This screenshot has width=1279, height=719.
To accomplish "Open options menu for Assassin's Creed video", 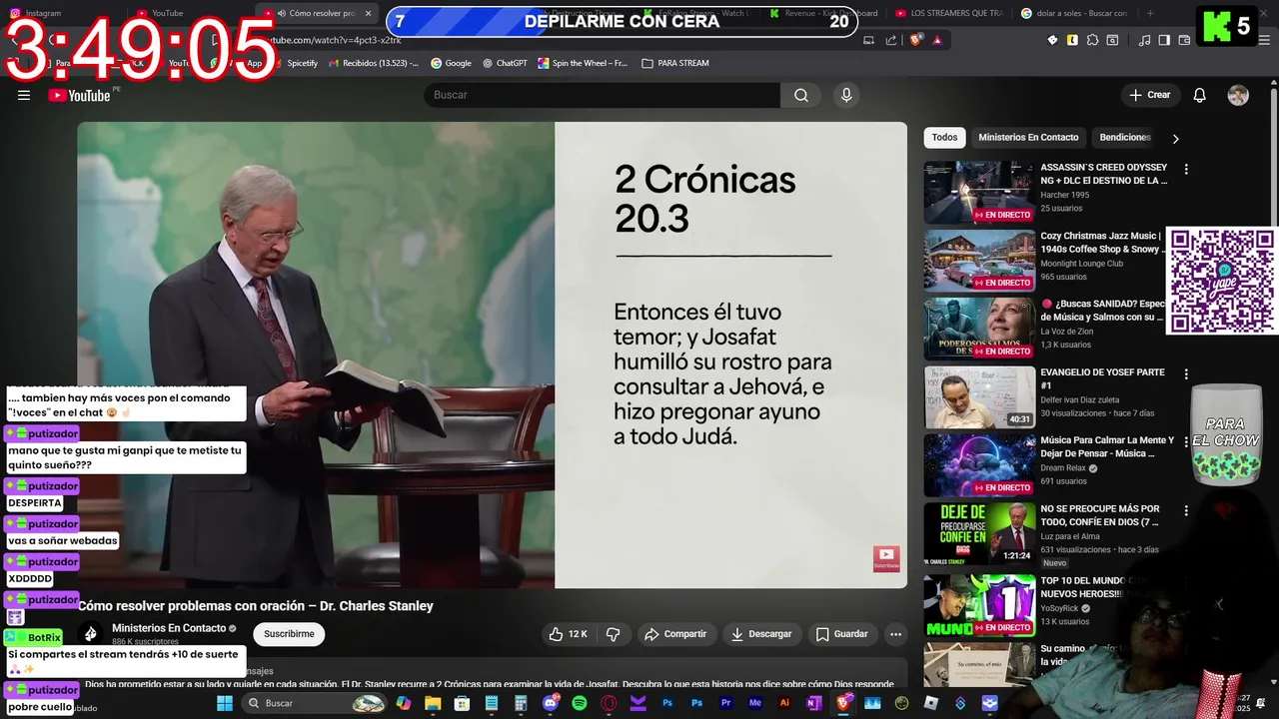I will pos(1186,170).
